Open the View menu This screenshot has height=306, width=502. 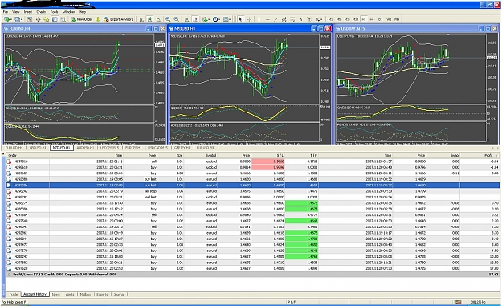pos(16,12)
